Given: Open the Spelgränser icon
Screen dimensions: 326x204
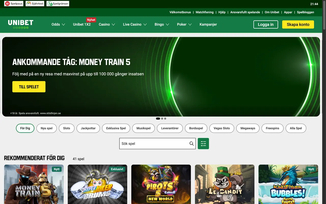Looking at the screenshot, I should [x=58, y=4].
